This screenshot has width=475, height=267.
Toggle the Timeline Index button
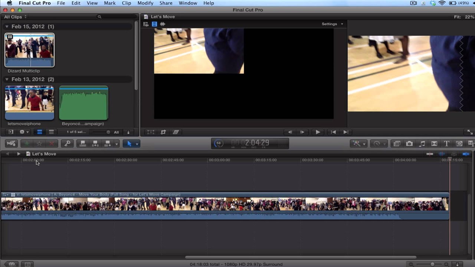click(27, 264)
